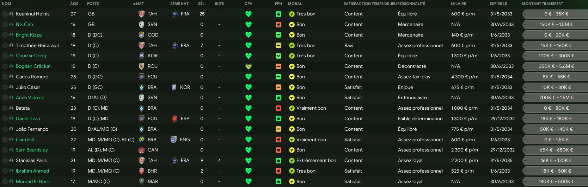Click the Spain second-nationality badge for Daniel Lara

point(174,119)
